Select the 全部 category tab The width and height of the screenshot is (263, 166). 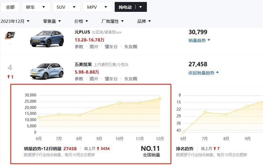pos(10,7)
